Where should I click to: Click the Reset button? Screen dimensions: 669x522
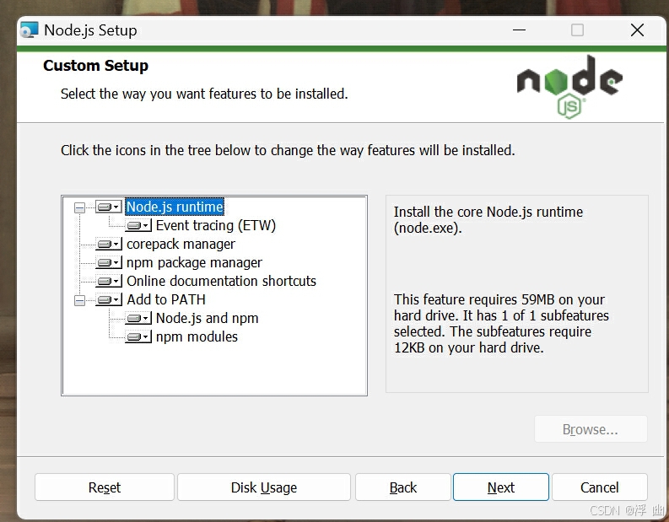[x=105, y=487]
